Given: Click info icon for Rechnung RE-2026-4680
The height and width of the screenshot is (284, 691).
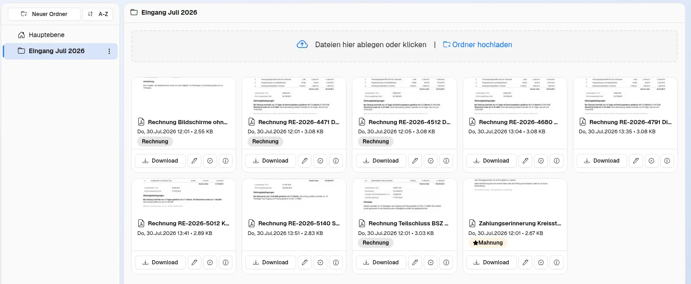Looking at the screenshot, I should [x=556, y=161].
